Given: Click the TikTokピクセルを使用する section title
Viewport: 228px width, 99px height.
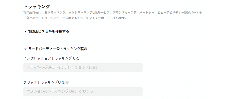Looking at the screenshot, I should [49, 31].
